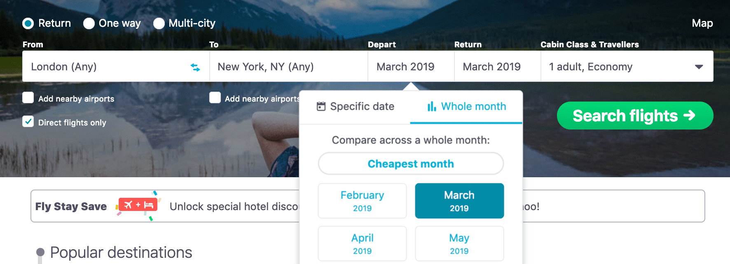The image size is (730, 264).
Task: Choose Multi-city trip type
Action: [159, 23]
